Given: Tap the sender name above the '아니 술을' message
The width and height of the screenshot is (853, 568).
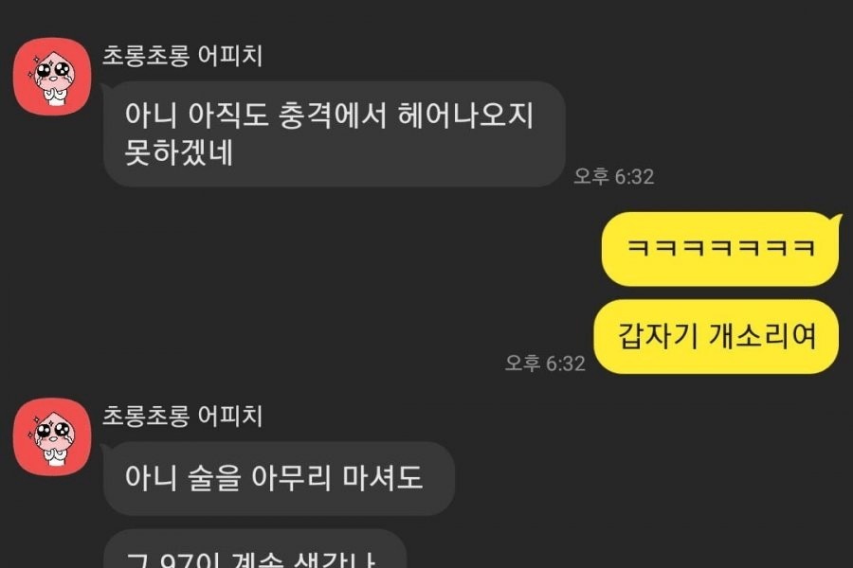Looking at the screenshot, I should point(183,416).
